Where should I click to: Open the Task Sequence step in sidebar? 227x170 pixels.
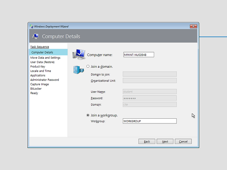(40, 47)
